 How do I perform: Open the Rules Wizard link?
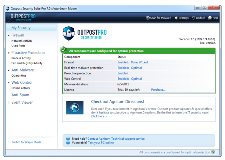(139, 62)
